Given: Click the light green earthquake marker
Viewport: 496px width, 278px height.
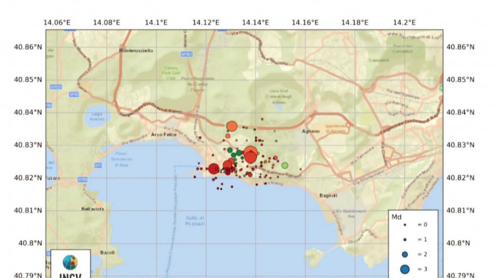Looking at the screenshot, I should pyautogui.click(x=285, y=165).
